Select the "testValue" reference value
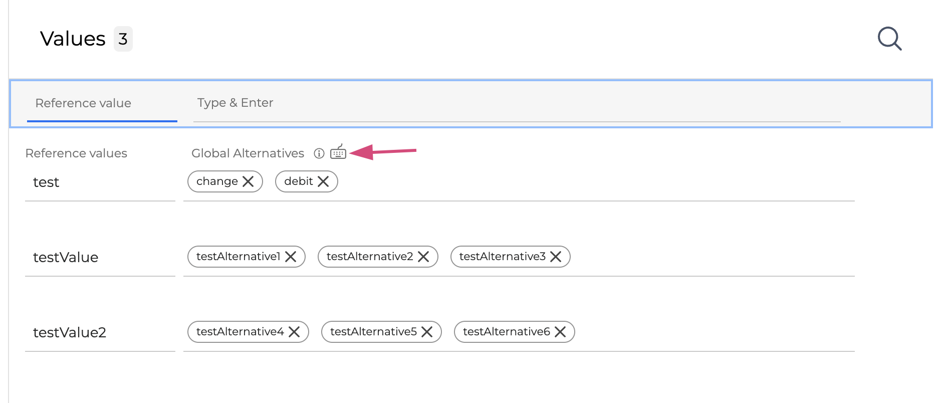941x403 pixels. [66, 258]
